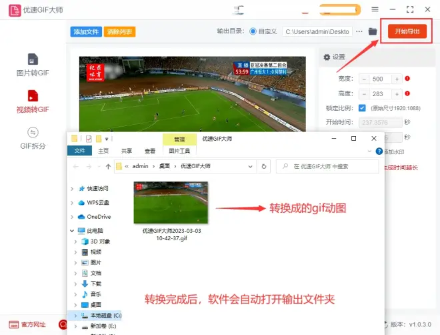Expand the 视频 folder node
The image size is (440, 335).
point(75,252)
